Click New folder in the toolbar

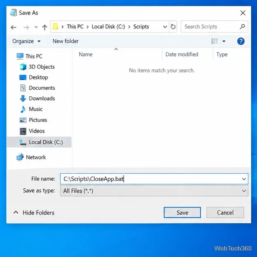pos(65,41)
